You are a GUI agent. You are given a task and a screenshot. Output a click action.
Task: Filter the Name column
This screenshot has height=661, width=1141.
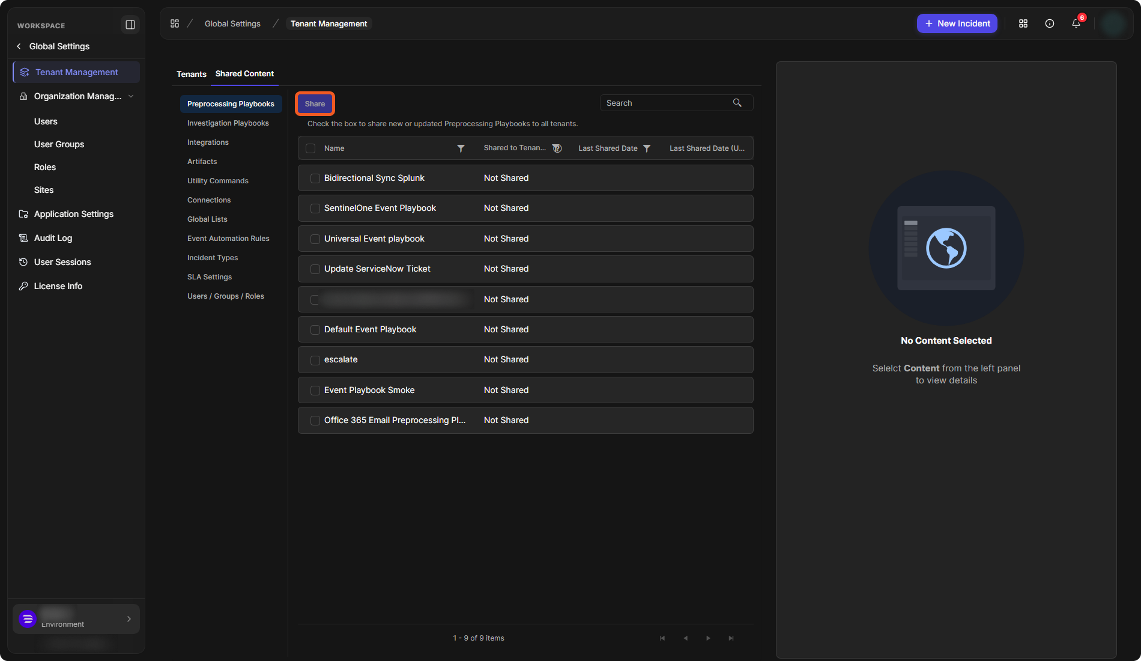coord(461,148)
